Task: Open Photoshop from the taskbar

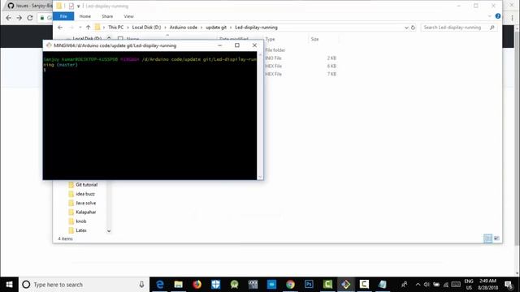Action: pos(309,285)
